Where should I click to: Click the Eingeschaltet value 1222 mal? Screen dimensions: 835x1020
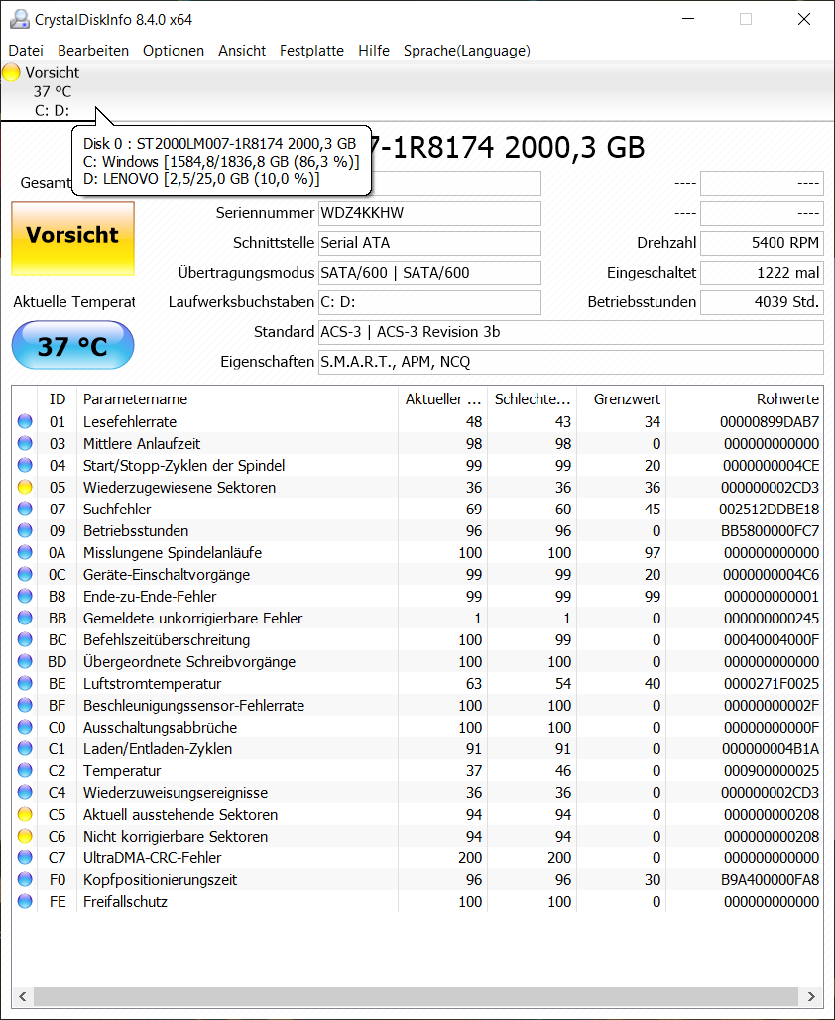762,273
